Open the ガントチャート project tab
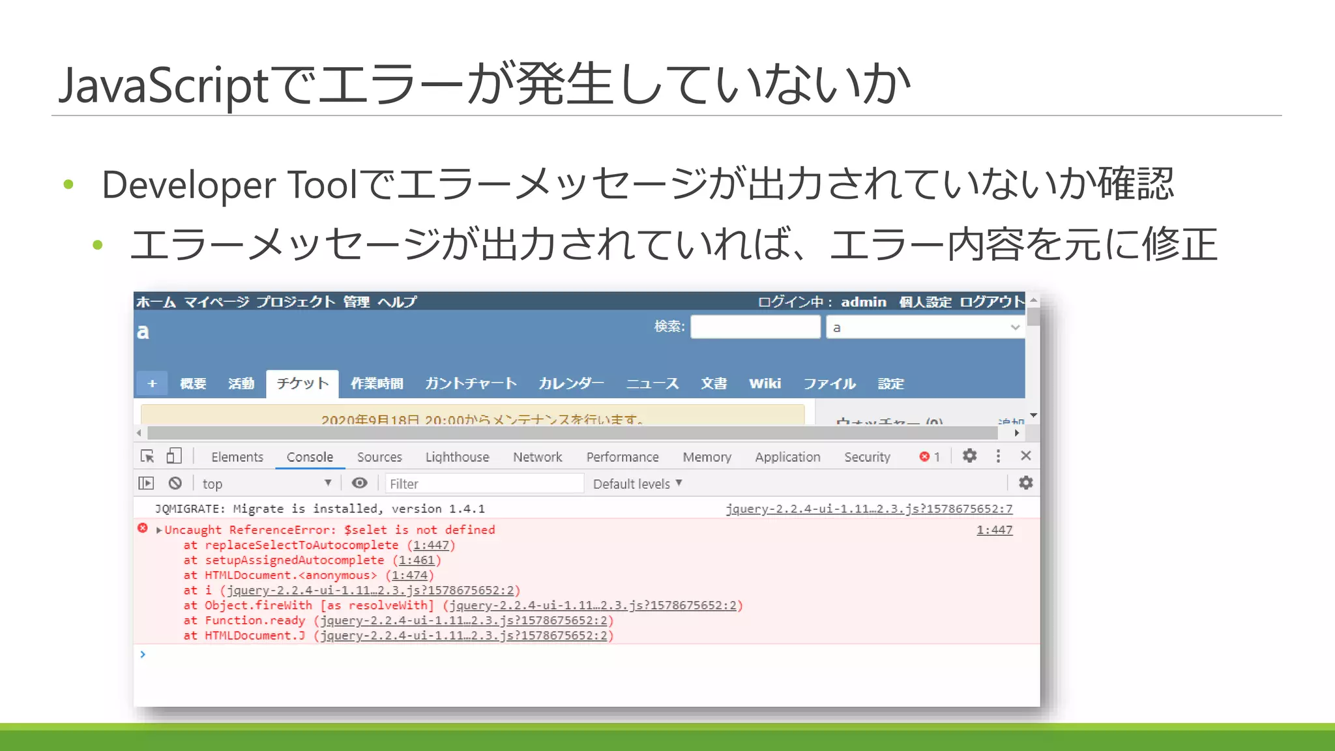This screenshot has height=751, width=1335. [x=471, y=383]
